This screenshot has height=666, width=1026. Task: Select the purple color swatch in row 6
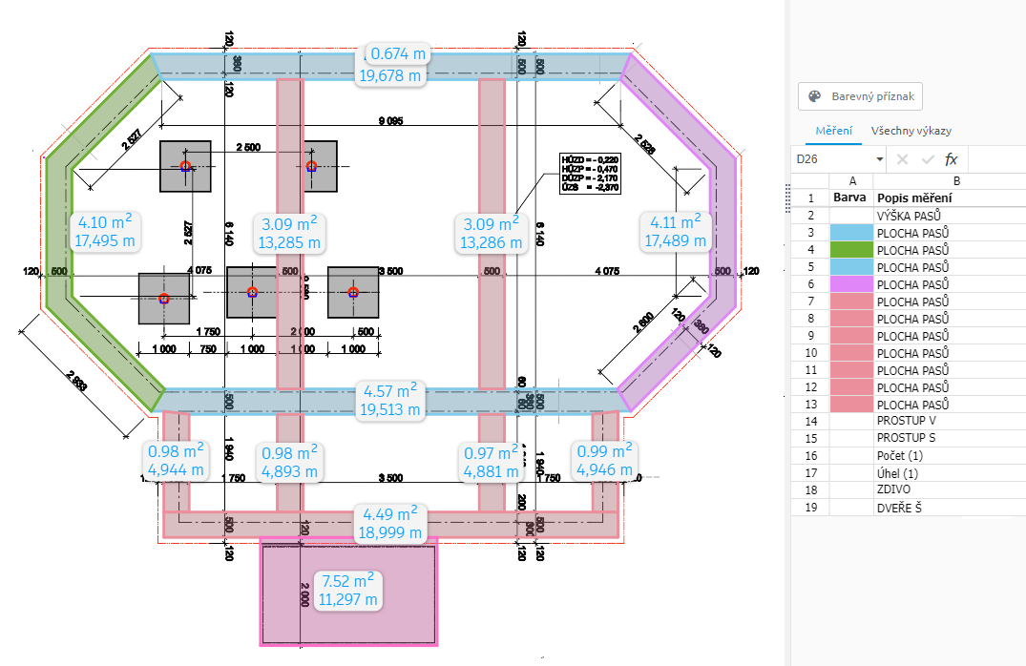click(x=850, y=284)
